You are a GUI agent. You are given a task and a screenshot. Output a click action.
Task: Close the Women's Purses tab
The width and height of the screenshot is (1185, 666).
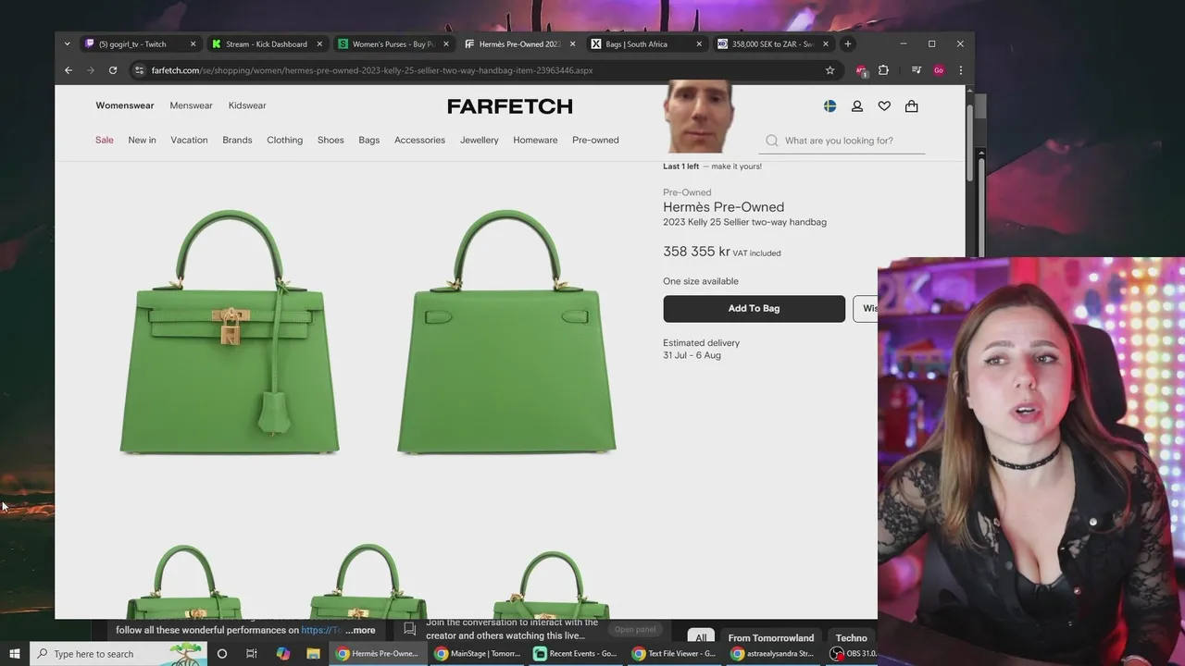[446, 43]
